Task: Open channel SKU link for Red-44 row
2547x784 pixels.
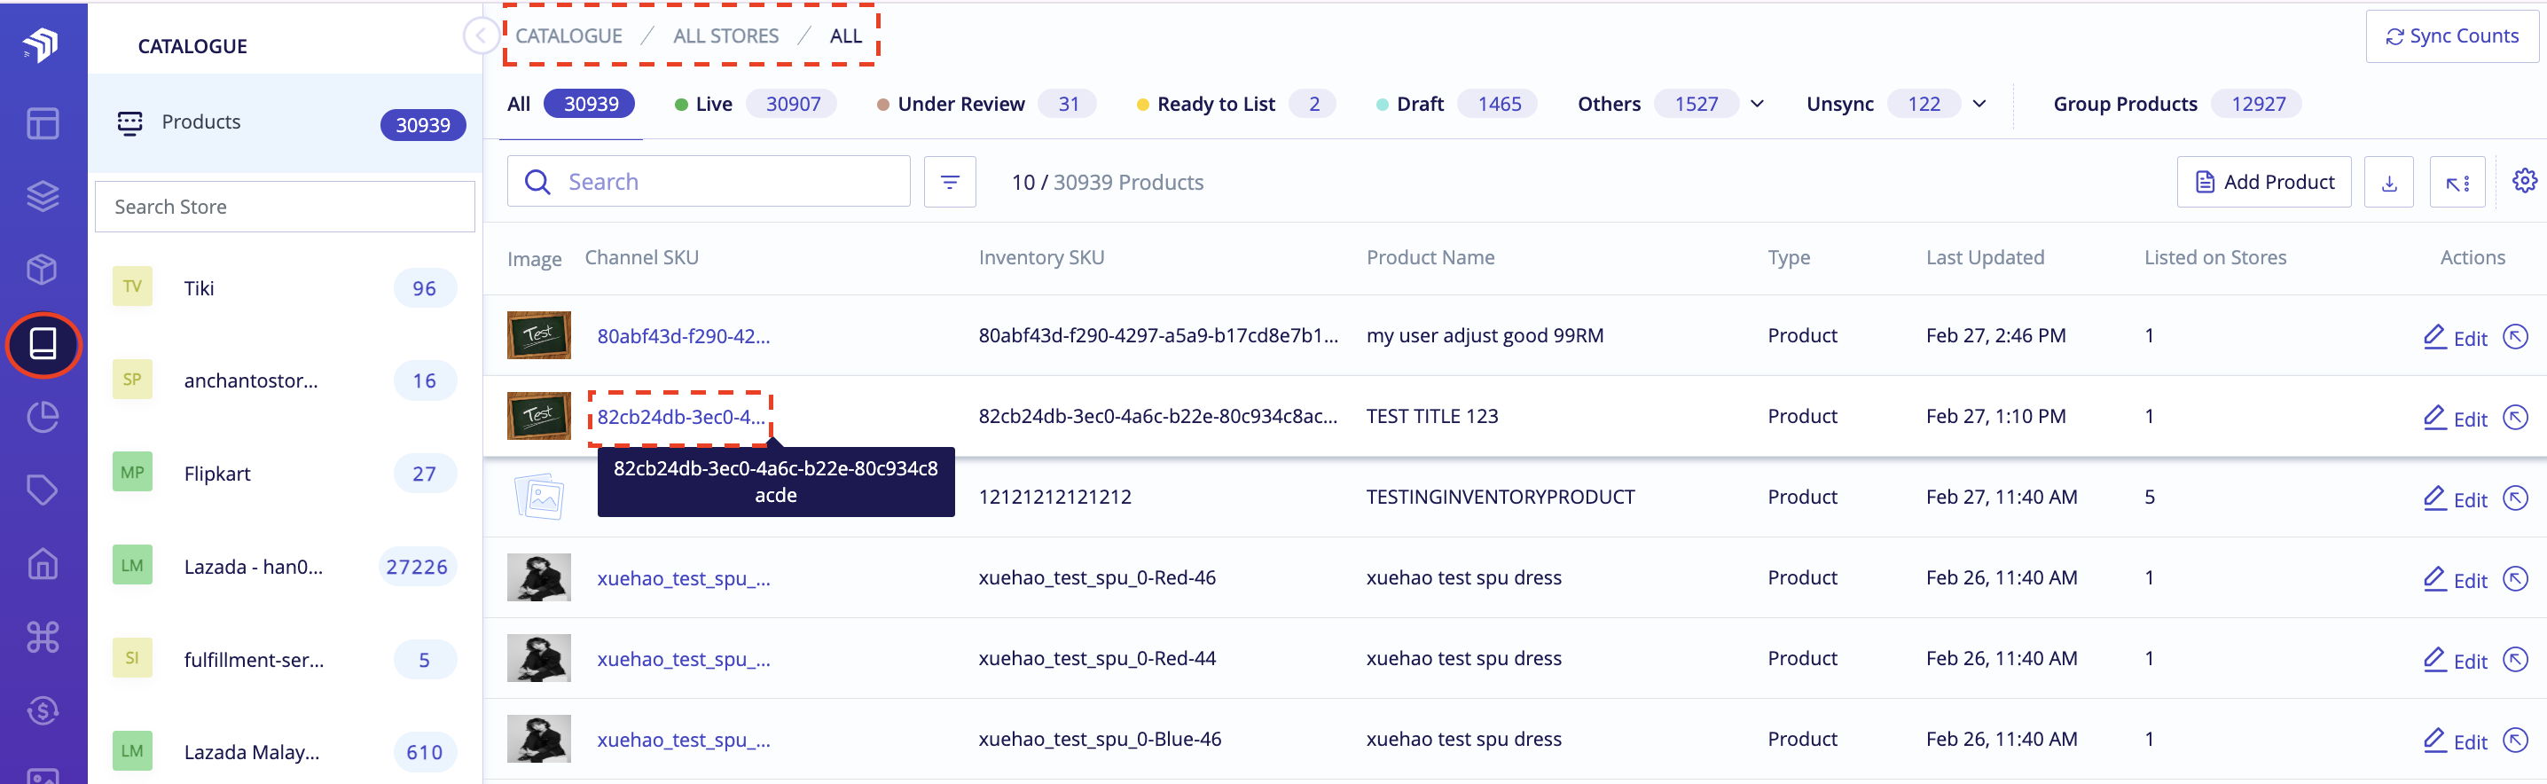Action: pos(683,660)
